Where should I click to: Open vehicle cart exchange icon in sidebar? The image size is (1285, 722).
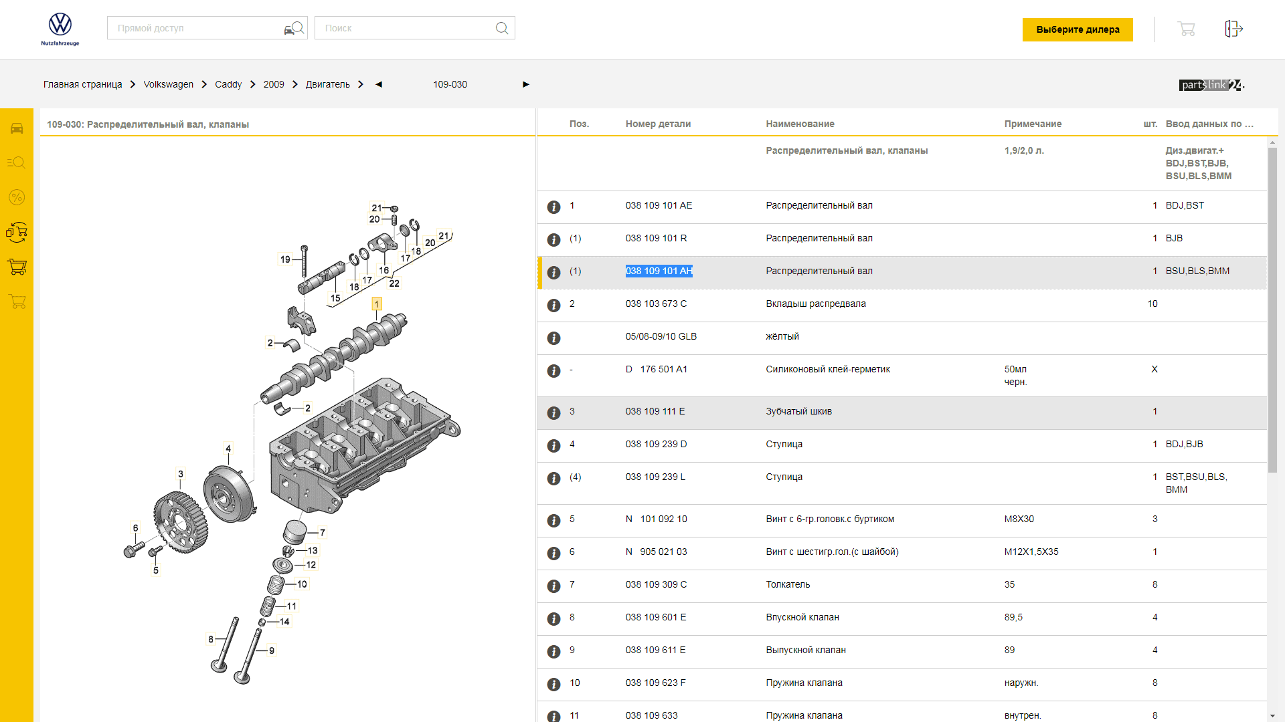point(17,232)
